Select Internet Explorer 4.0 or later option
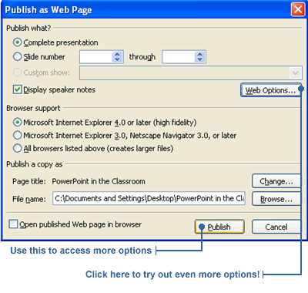The height and width of the screenshot is (293, 308). 17,122
